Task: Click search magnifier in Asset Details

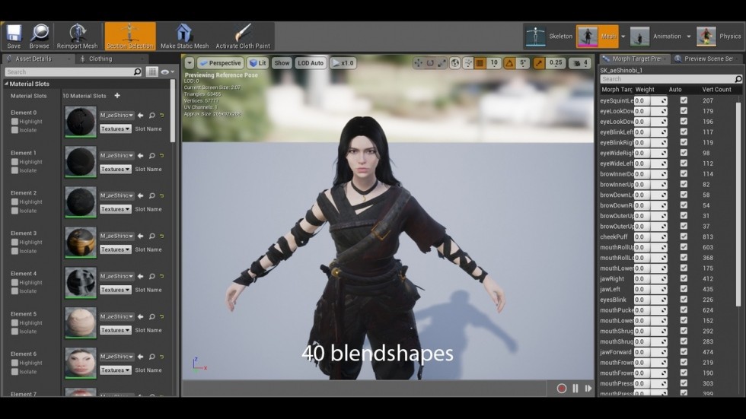Action: (138, 71)
